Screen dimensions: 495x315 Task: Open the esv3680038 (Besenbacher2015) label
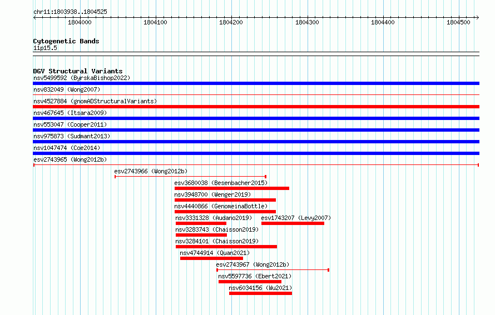221,183
